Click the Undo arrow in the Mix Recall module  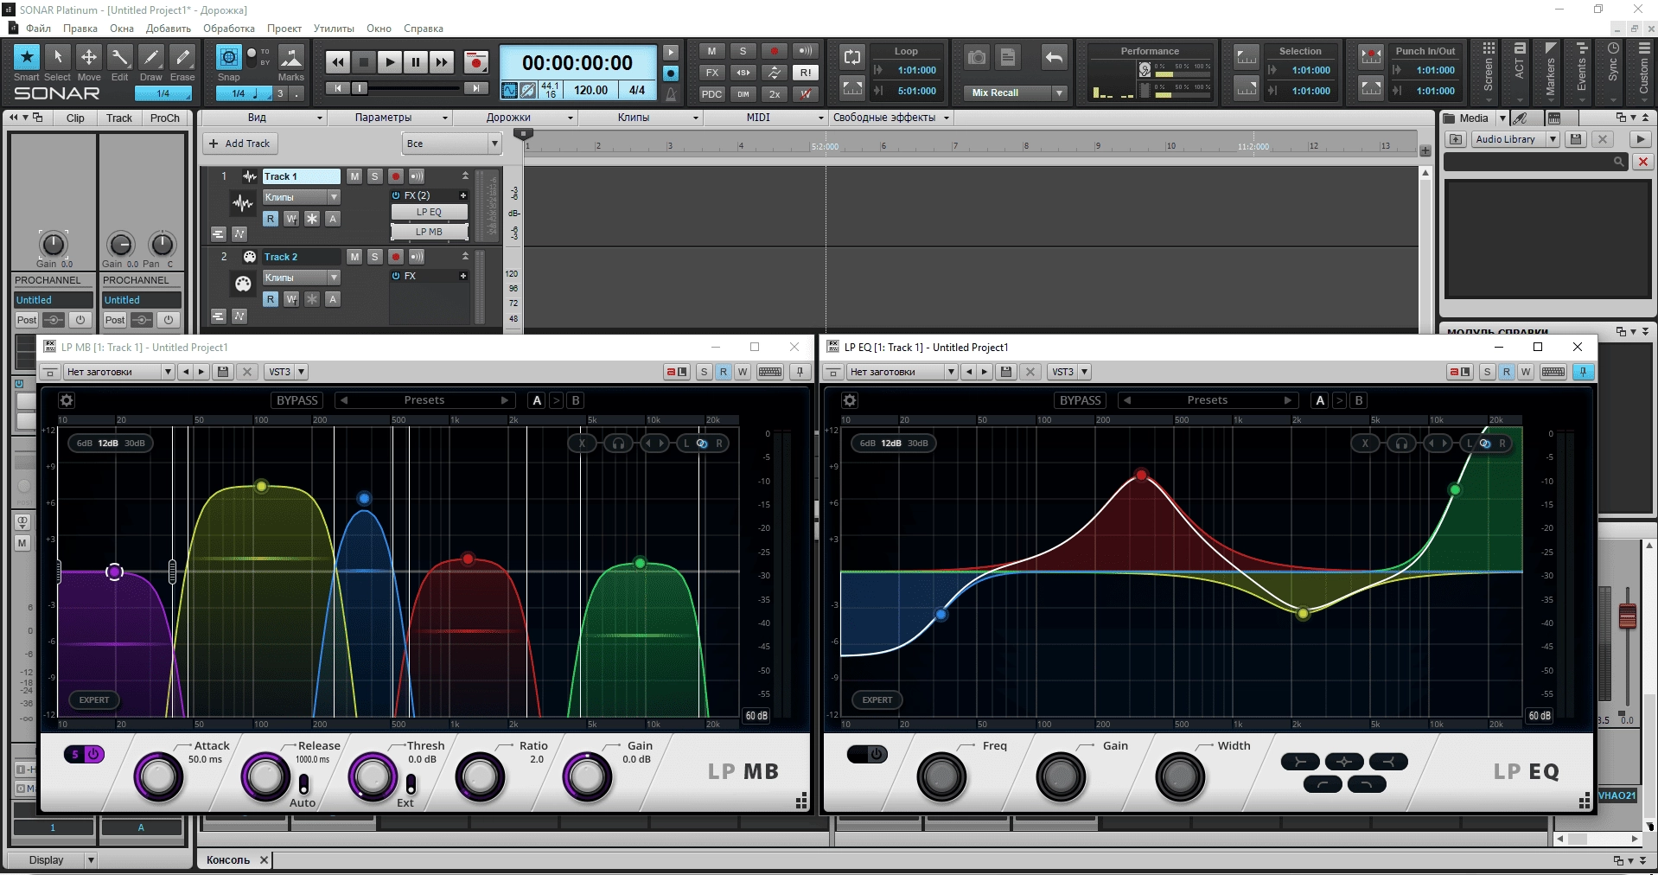[x=1054, y=58]
